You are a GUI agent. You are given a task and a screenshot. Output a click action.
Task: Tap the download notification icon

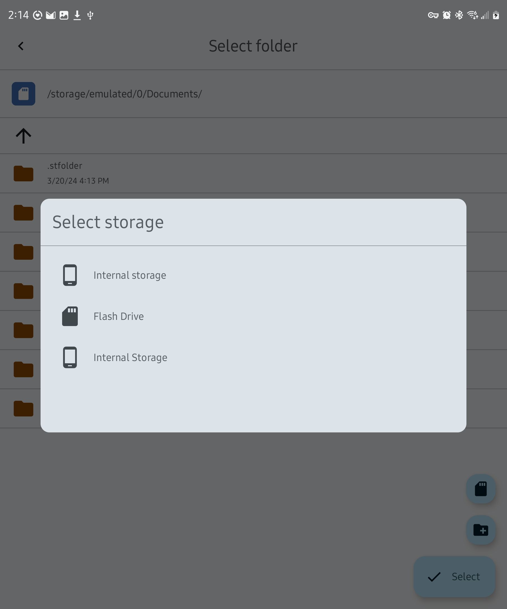click(77, 15)
